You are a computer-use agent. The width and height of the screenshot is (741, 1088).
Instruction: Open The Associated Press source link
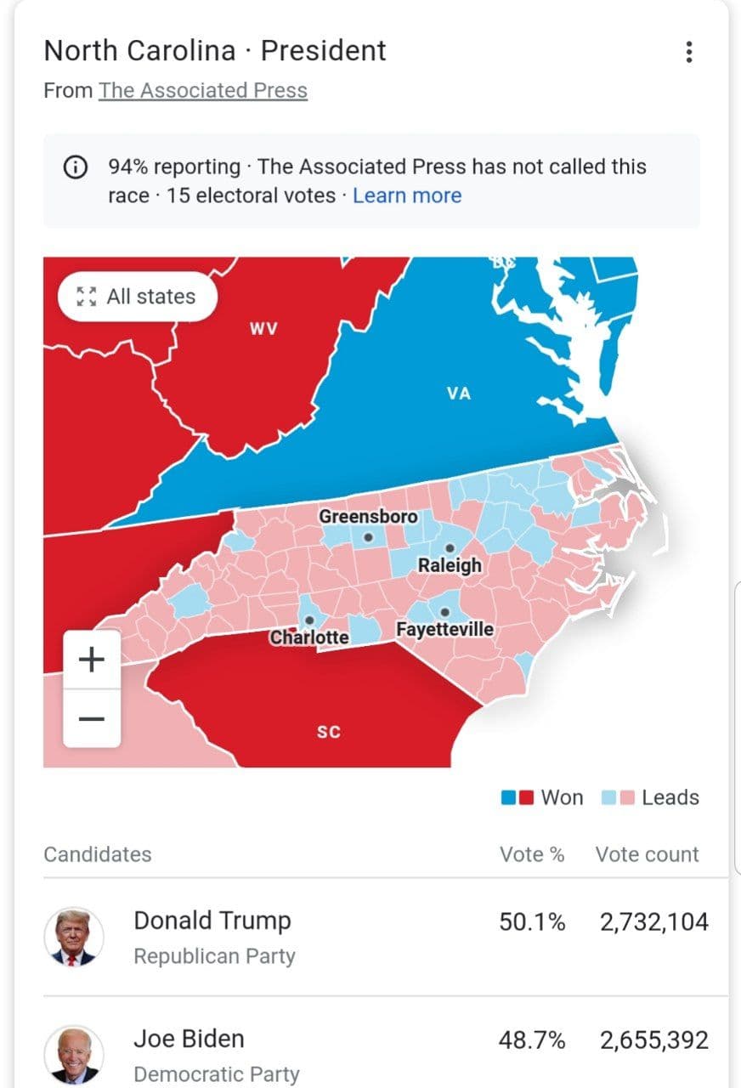(202, 90)
